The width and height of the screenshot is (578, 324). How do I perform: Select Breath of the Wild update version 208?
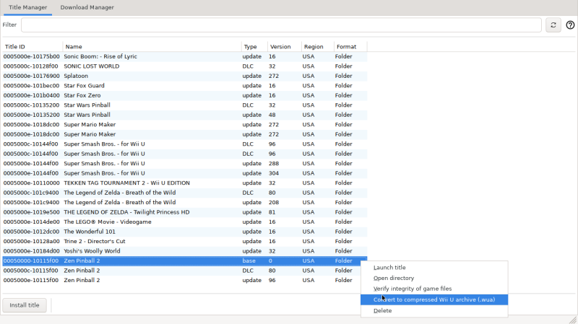185,203
